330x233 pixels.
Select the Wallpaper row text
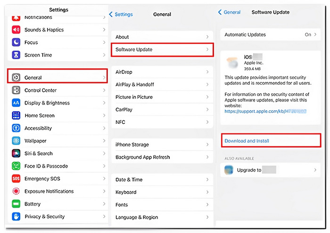click(35, 141)
